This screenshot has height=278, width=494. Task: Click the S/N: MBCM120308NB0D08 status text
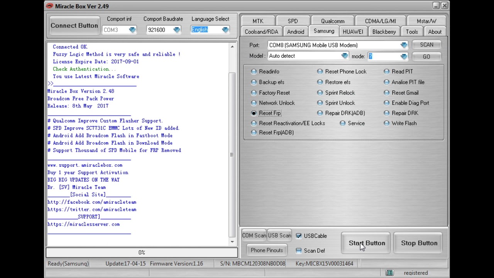pos(253,264)
